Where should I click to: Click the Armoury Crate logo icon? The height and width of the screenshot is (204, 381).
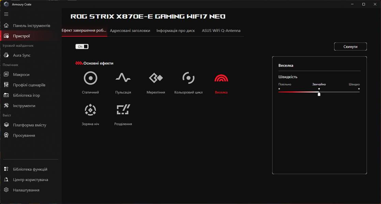point(6,4)
